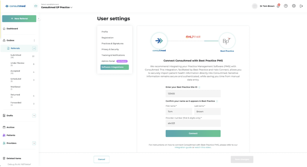307x167 pixels.
Task: Click the green Connect button
Action: click(x=193, y=134)
